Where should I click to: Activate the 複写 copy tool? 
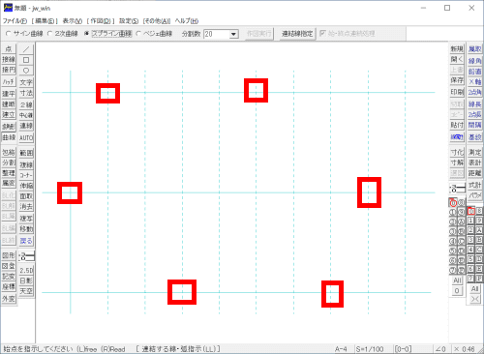[26, 219]
